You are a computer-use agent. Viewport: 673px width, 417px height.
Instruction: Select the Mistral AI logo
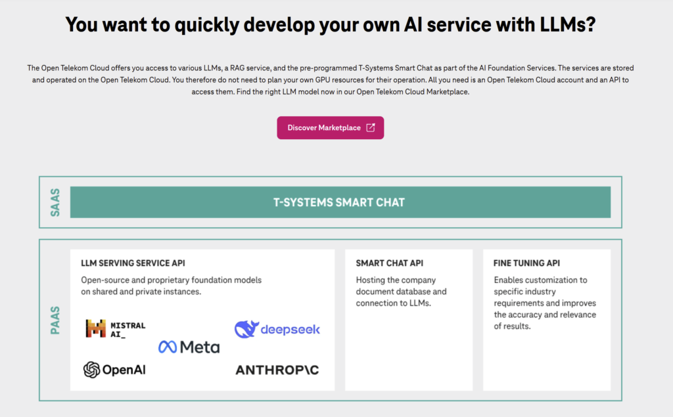(x=116, y=329)
